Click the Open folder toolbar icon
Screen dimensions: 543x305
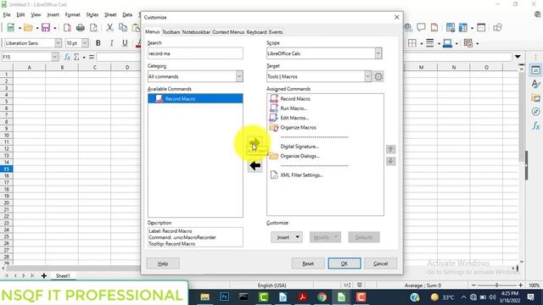pyautogui.click(x=28, y=28)
